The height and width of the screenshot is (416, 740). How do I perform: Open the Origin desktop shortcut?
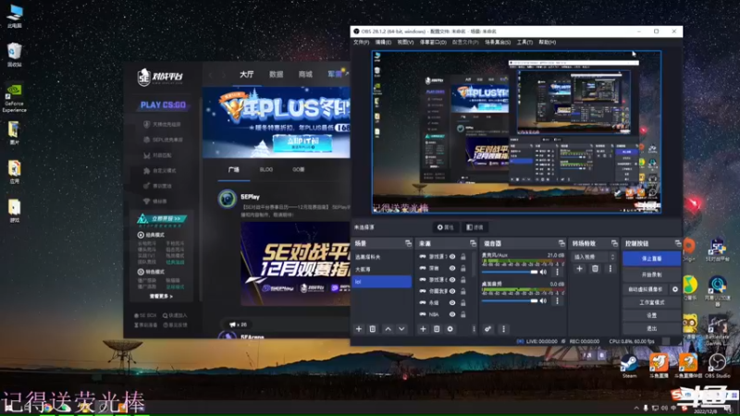[x=689, y=250]
